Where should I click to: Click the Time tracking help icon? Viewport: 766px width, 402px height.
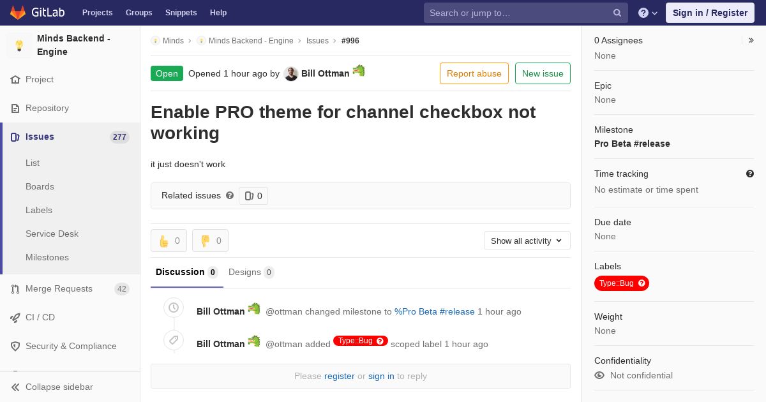click(x=750, y=174)
